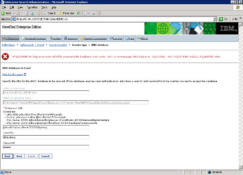Open the Help menu

54,8
